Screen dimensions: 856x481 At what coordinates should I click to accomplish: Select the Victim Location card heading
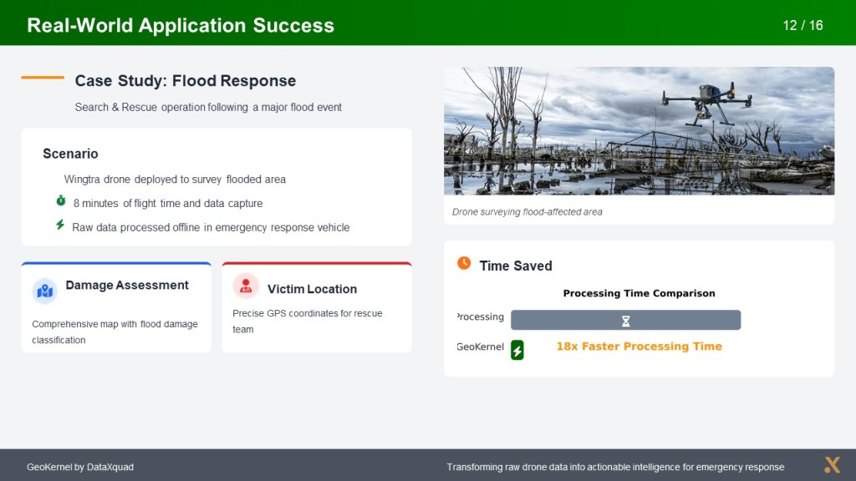[312, 289]
